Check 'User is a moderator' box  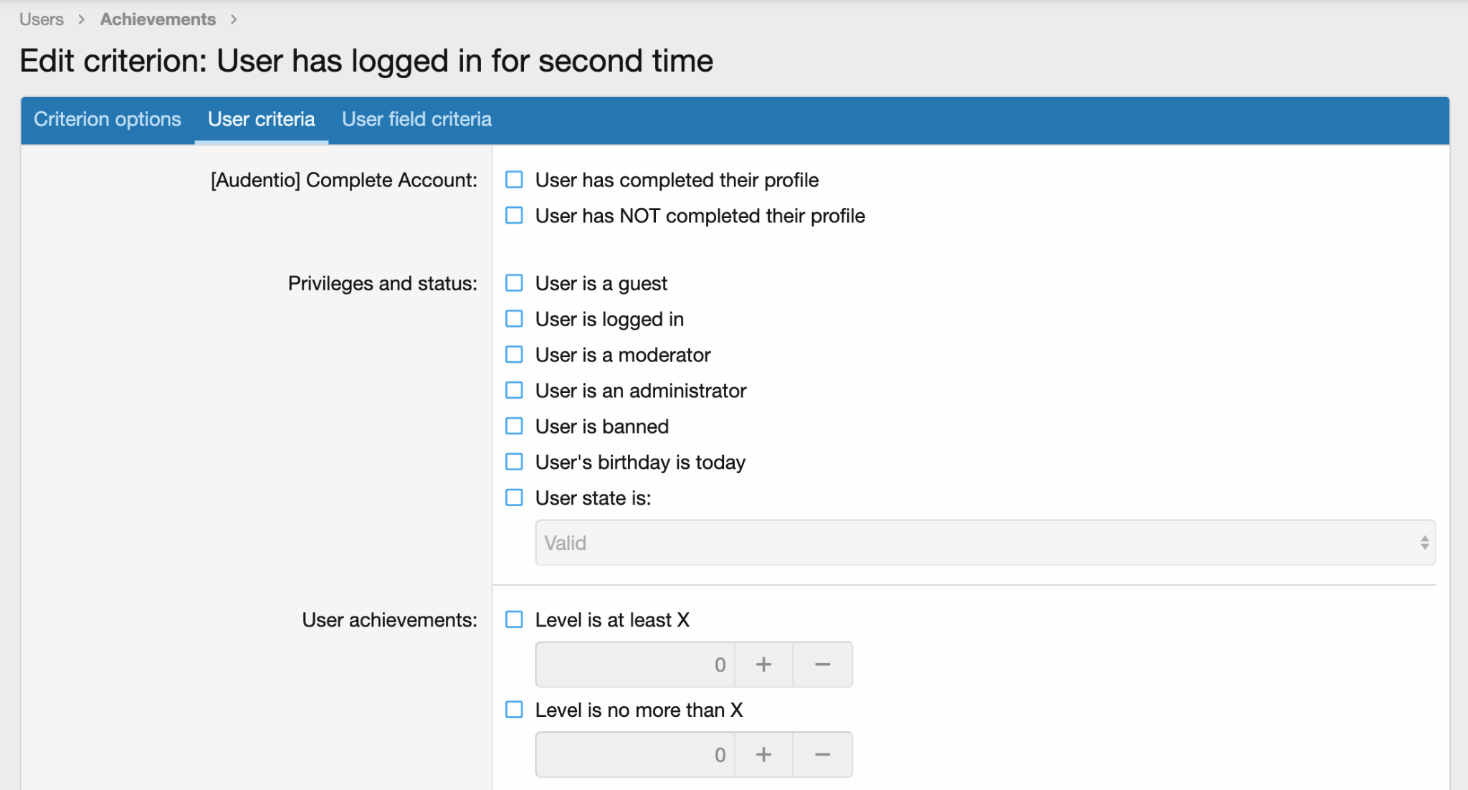pyautogui.click(x=514, y=355)
